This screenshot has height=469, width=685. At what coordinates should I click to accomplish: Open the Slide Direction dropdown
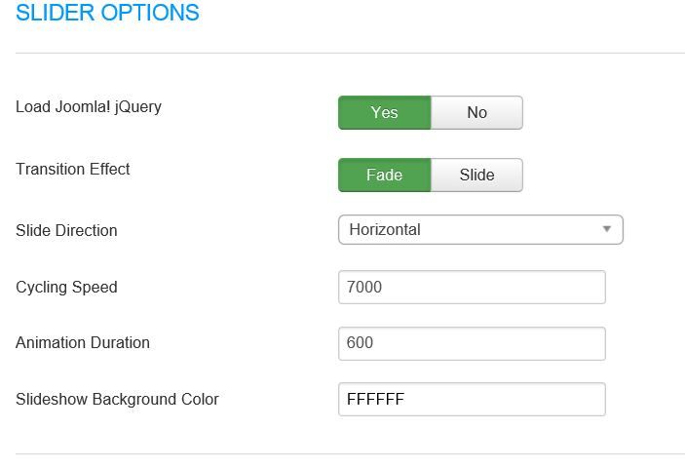480,229
